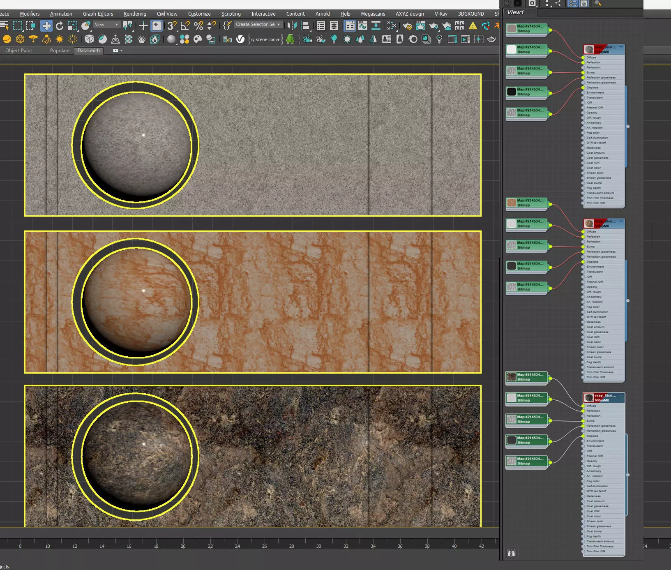Switch to the Datasmith ribbon tab
The width and height of the screenshot is (671, 570).
tap(89, 51)
